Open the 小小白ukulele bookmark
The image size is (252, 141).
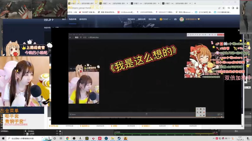click(126, 12)
